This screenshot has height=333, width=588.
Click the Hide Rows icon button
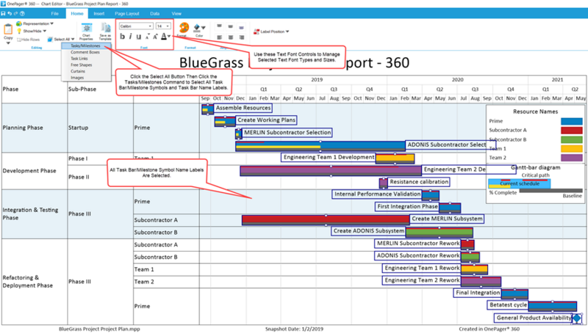pyautogui.click(x=29, y=40)
